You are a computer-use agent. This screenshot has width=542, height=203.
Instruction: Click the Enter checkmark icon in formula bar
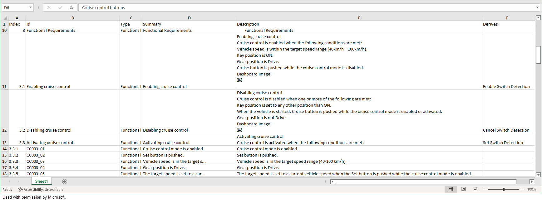pos(60,7)
